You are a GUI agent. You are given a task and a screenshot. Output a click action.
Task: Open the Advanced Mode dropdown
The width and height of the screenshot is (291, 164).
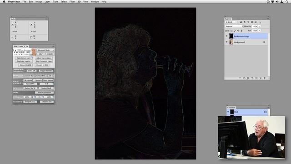pyautogui.click(x=45, y=50)
